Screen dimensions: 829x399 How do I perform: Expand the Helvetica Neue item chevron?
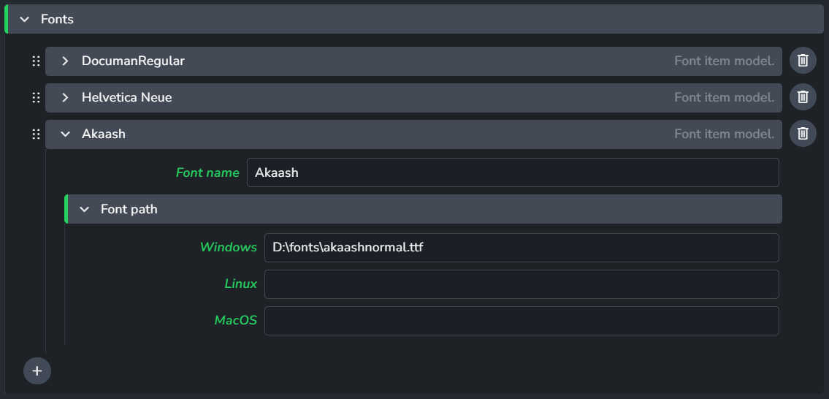pos(65,98)
